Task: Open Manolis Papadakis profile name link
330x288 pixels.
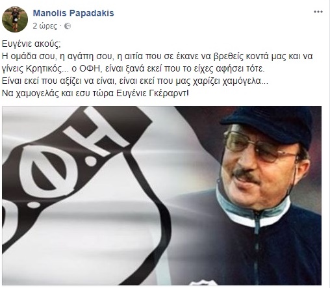Action: click(x=73, y=13)
